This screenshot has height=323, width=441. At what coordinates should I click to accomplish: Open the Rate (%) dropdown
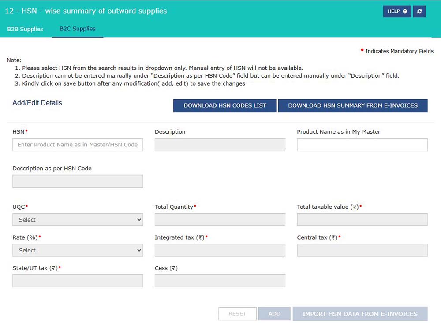[x=78, y=250]
